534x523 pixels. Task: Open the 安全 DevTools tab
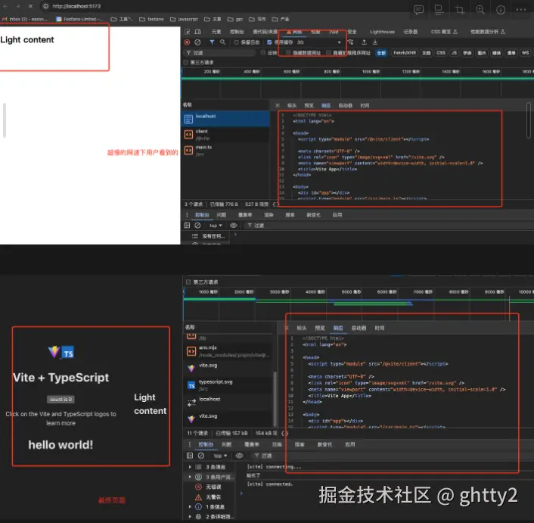(x=352, y=32)
